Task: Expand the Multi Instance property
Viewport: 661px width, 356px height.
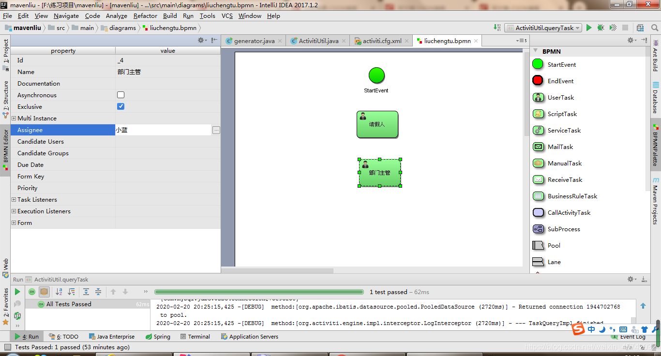Action: 14,118
